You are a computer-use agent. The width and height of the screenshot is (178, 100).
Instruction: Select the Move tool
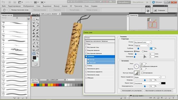tap(38, 20)
